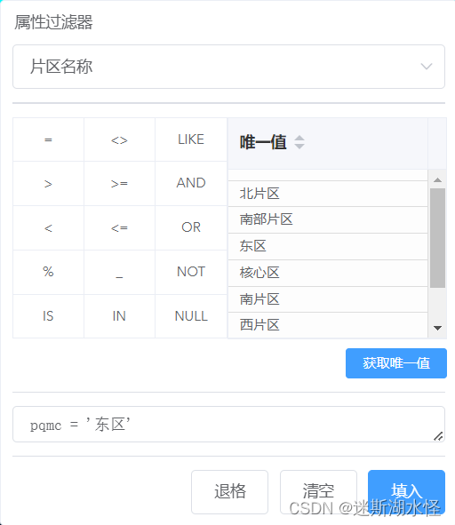Insert the >= operator
Viewport: 455px width, 525px height.
point(119,184)
